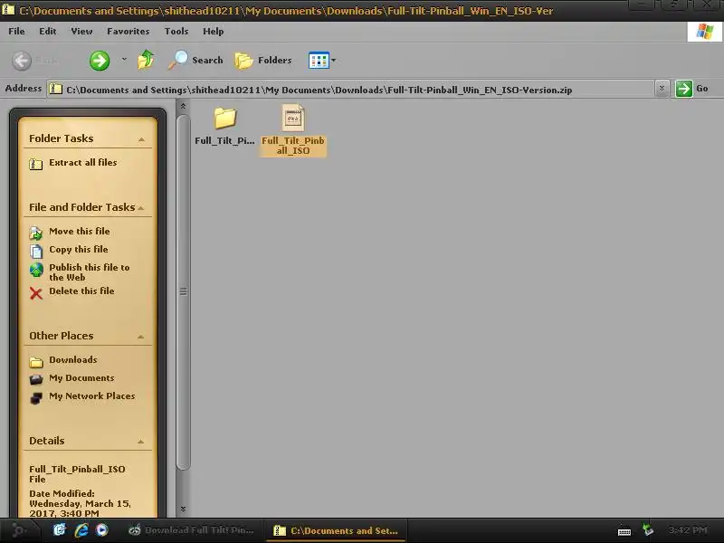The image size is (724, 543).
Task: Launch Internet Explorer from quick launch
Action: click(81, 530)
